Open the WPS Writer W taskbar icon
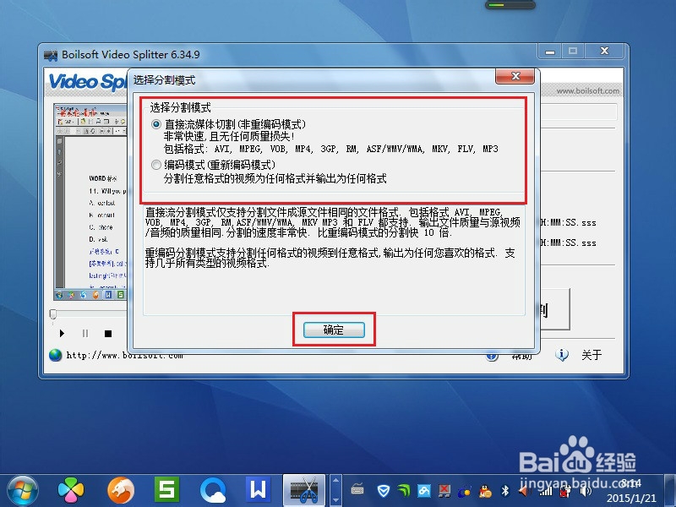This screenshot has width=676, height=507. (x=258, y=490)
